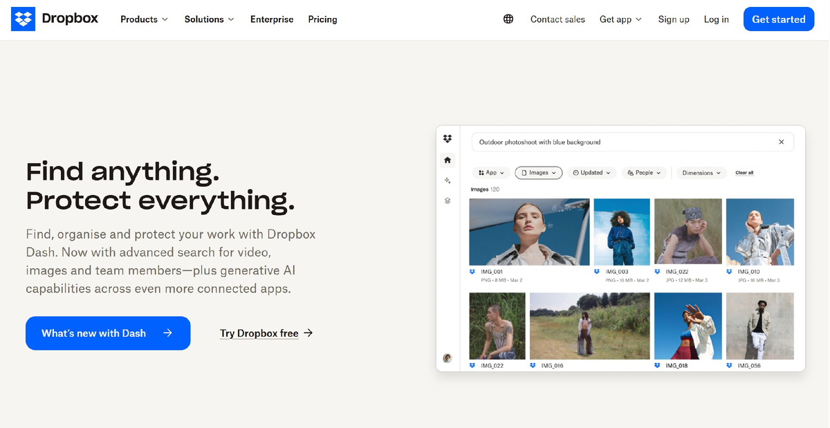Select the home icon in Dash sidebar
This screenshot has width=830, height=428.
448,160
